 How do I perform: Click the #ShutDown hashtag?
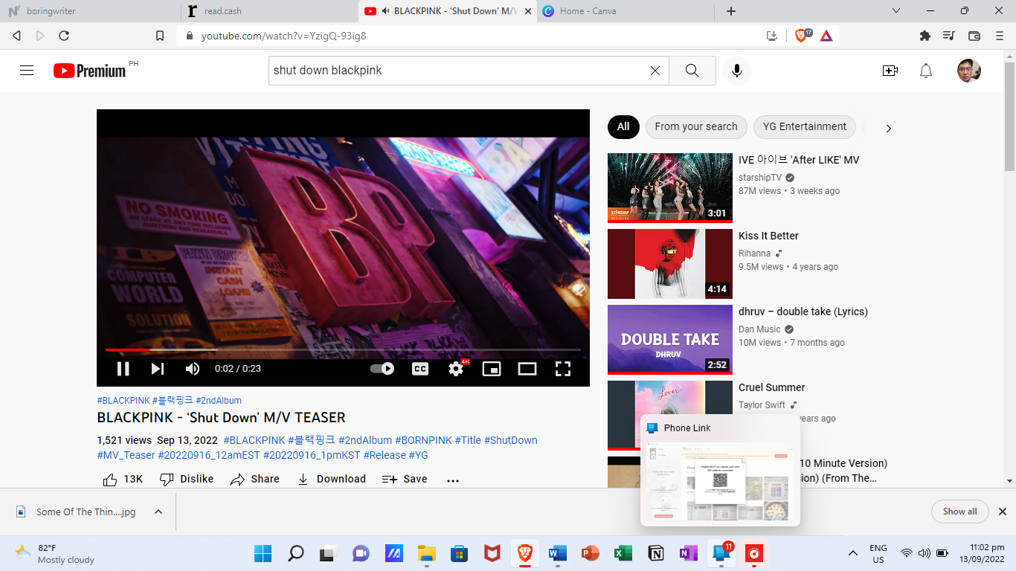point(511,440)
